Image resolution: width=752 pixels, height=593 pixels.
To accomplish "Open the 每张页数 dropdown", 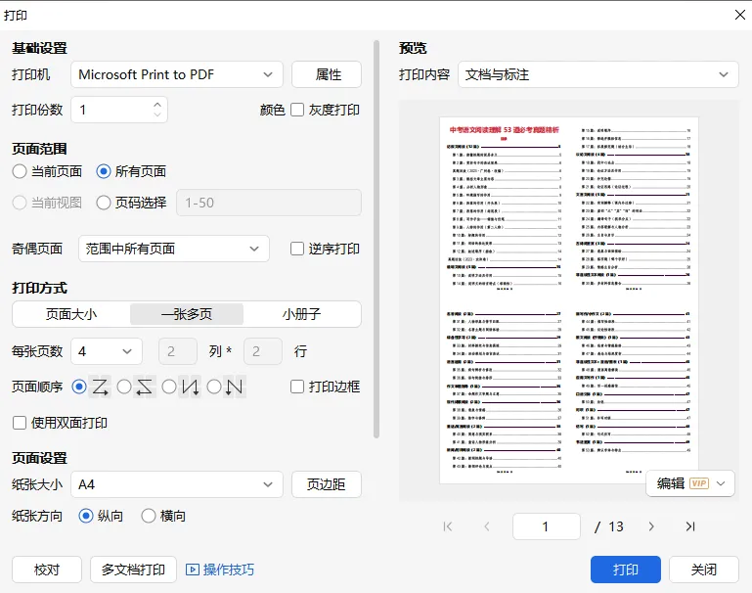I will coord(107,351).
